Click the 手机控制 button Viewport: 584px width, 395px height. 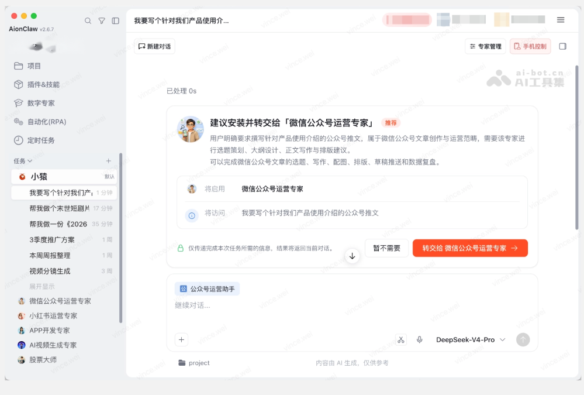tap(530, 46)
